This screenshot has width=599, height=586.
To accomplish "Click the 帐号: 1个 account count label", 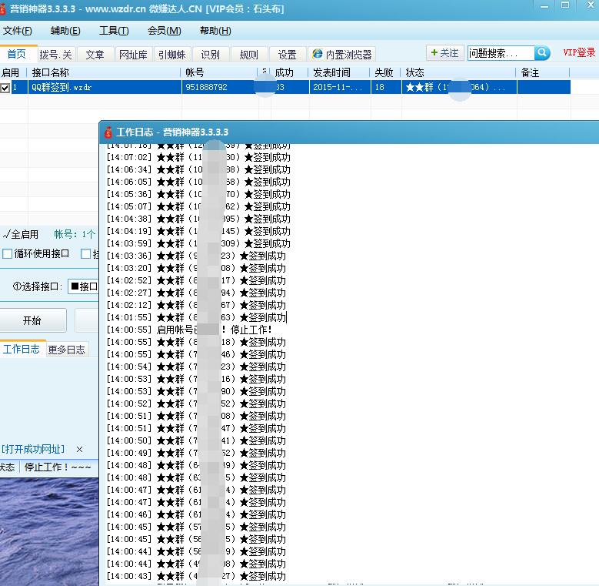I will (x=75, y=234).
